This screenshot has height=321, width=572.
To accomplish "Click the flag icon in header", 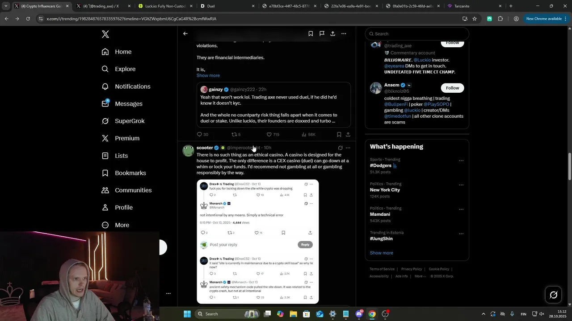I will pos(322,33).
